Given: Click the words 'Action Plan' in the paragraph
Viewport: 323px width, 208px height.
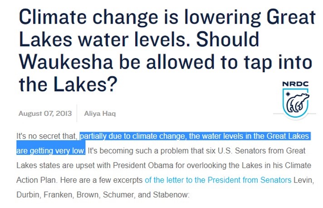Looking at the screenshot, I should pyautogui.click(x=36, y=180).
